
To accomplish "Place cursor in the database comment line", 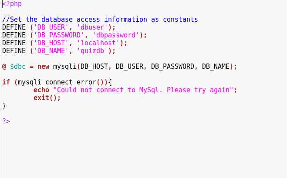I will [100, 20].
